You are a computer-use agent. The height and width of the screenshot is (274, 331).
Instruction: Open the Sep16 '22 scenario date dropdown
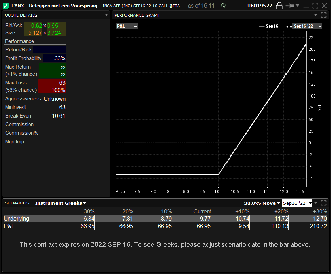coord(297,203)
